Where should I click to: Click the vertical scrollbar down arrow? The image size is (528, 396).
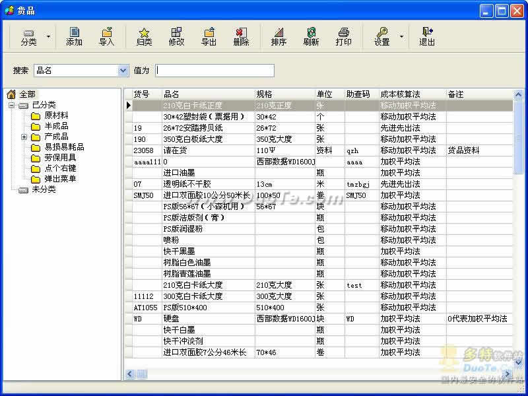pyautogui.click(x=518, y=362)
